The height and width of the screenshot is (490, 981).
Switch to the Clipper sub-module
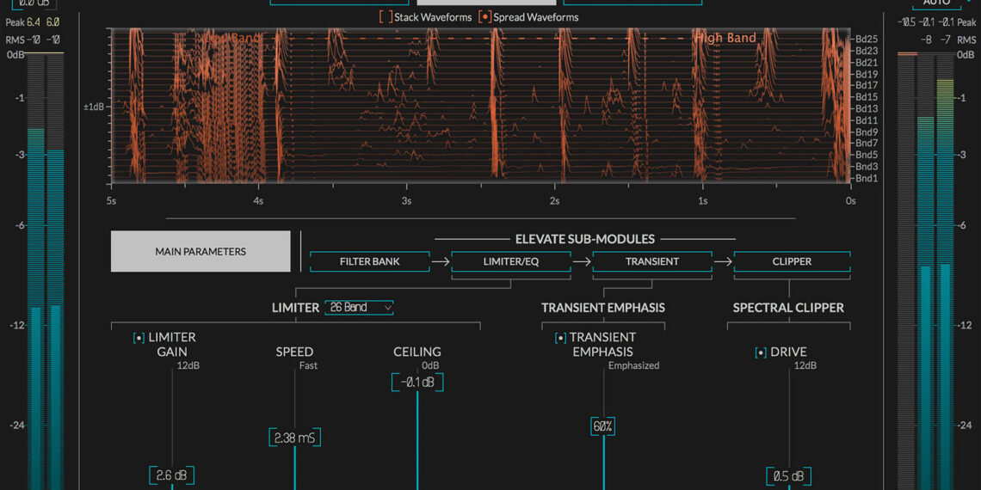point(792,261)
